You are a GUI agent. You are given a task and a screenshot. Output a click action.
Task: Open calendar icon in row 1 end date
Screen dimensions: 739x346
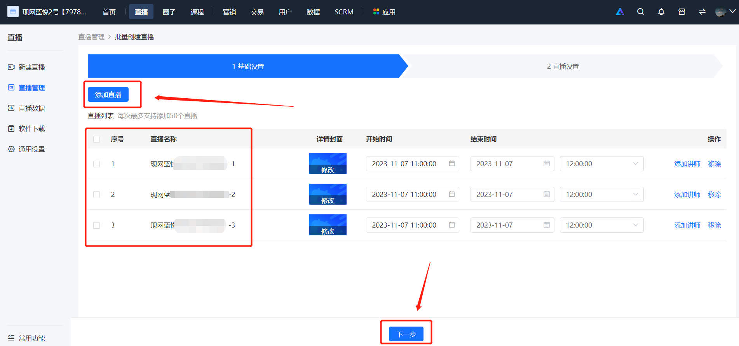(547, 163)
